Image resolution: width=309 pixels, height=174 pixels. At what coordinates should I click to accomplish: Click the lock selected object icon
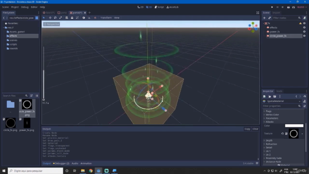(72, 18)
